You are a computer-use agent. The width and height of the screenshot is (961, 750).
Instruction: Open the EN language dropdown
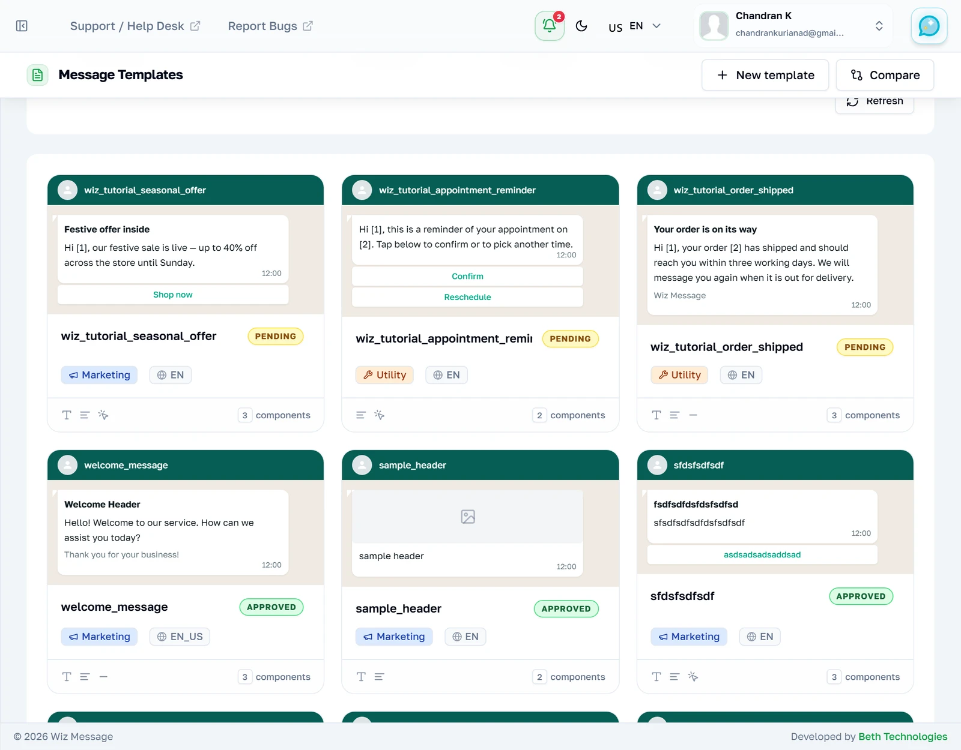[x=635, y=26]
